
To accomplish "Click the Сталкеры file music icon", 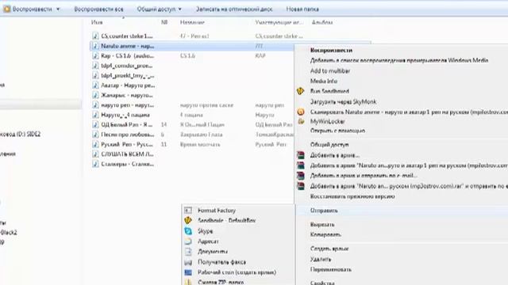I will pyautogui.click(x=95, y=164).
